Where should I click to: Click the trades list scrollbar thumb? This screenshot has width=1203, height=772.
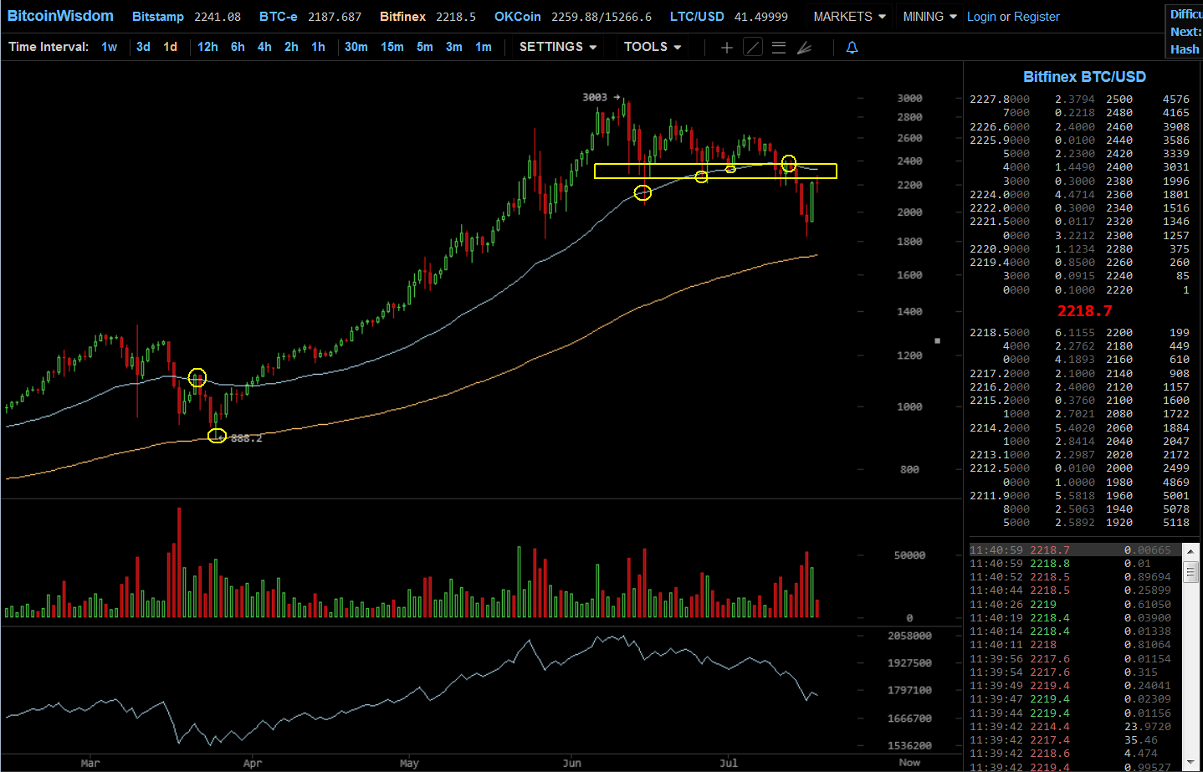point(1191,572)
